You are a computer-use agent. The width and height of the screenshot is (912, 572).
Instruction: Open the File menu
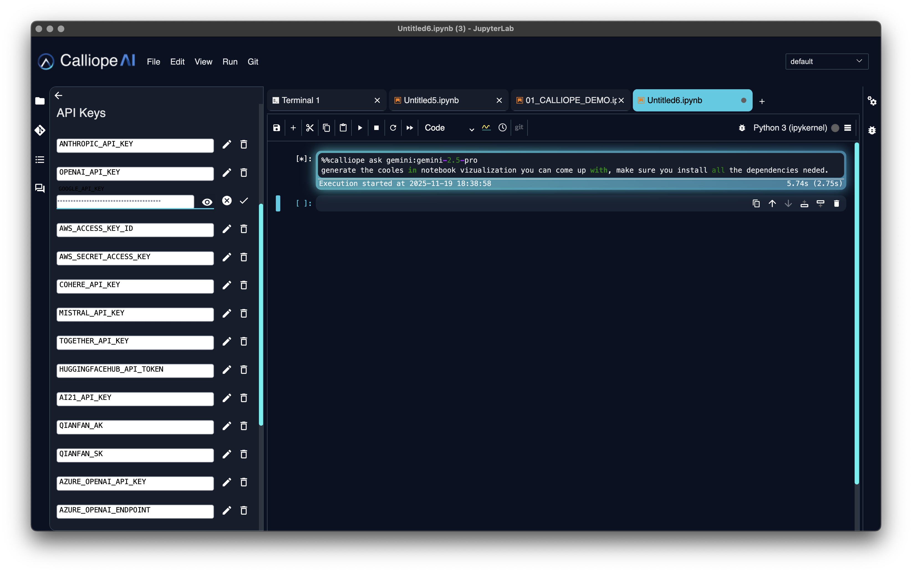tap(154, 62)
